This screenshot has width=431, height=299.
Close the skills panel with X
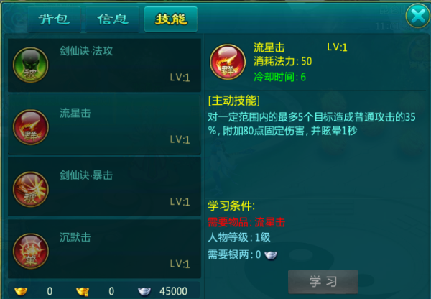[x=418, y=16]
